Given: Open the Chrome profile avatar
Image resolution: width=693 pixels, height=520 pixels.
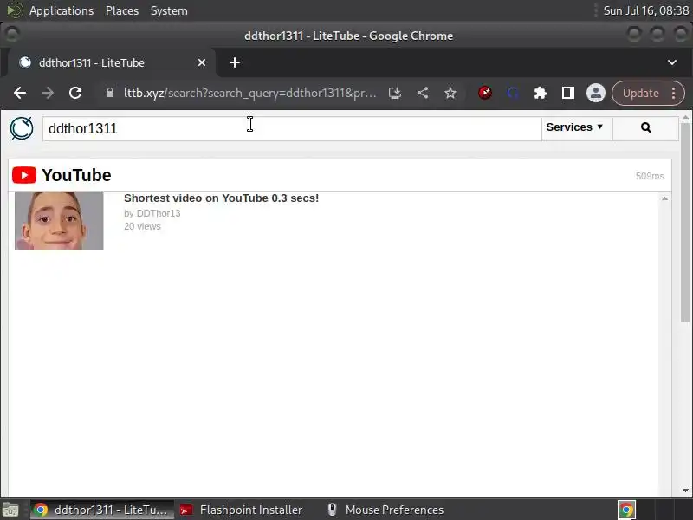Looking at the screenshot, I should pyautogui.click(x=596, y=93).
